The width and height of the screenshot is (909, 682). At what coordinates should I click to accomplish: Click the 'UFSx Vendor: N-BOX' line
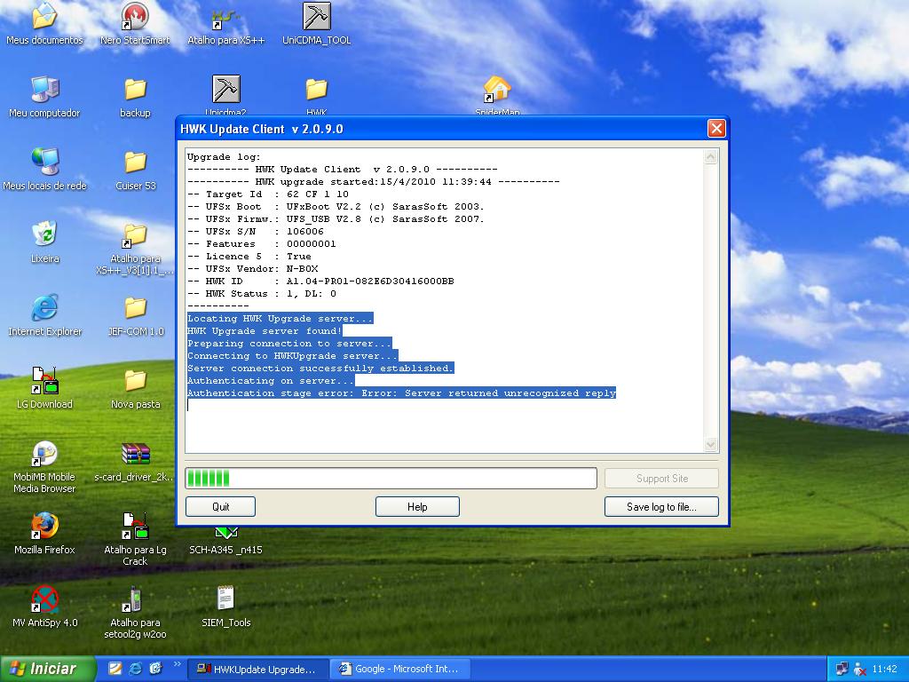[253, 269]
